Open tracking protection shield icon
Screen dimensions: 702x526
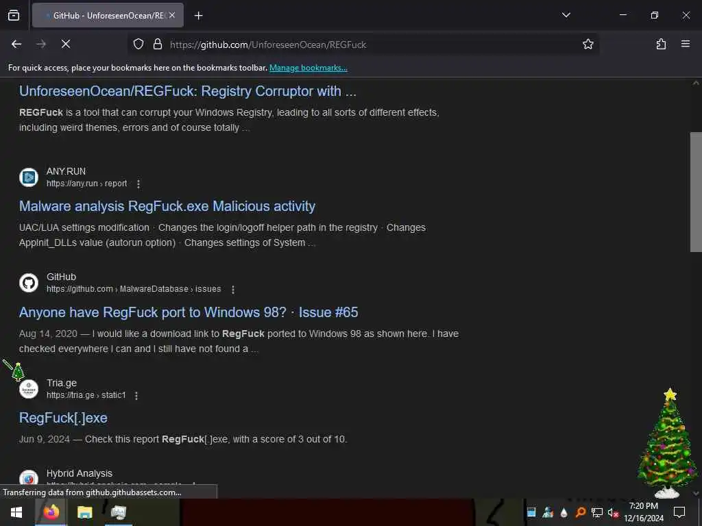tap(138, 44)
